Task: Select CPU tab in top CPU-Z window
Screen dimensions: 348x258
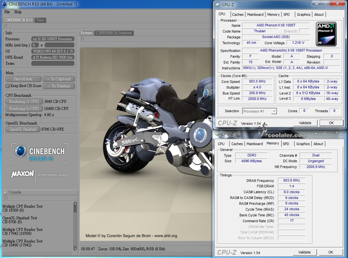Action: click(222, 14)
